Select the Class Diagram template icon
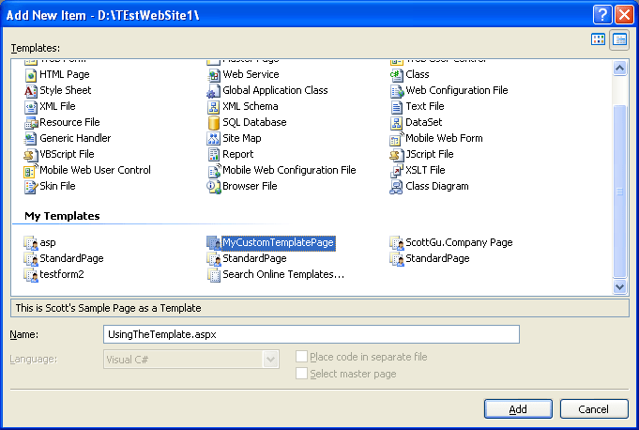This screenshot has height=430, width=639. click(397, 187)
